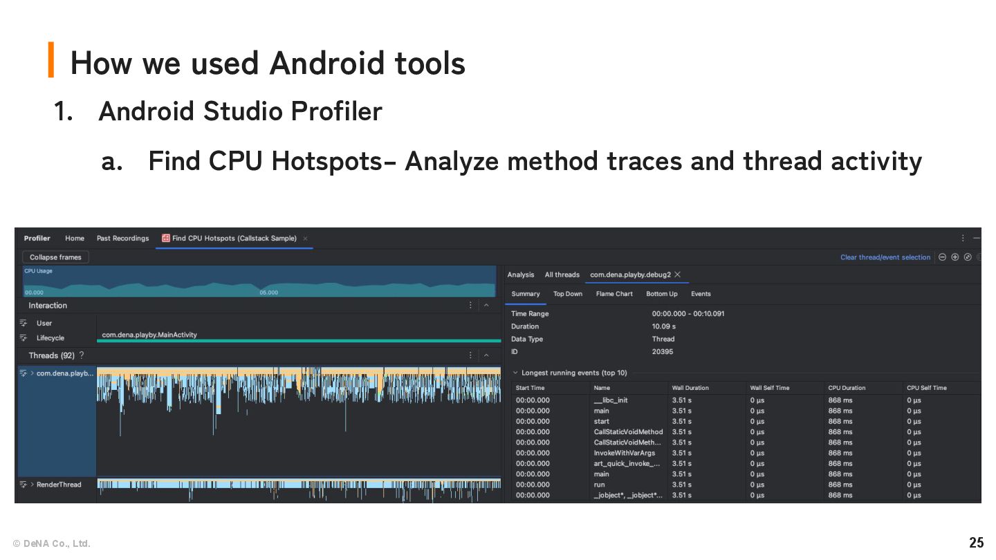Select the InvokeWithVarArgs event row
This screenshot has height=560, width=996.
click(x=746, y=453)
